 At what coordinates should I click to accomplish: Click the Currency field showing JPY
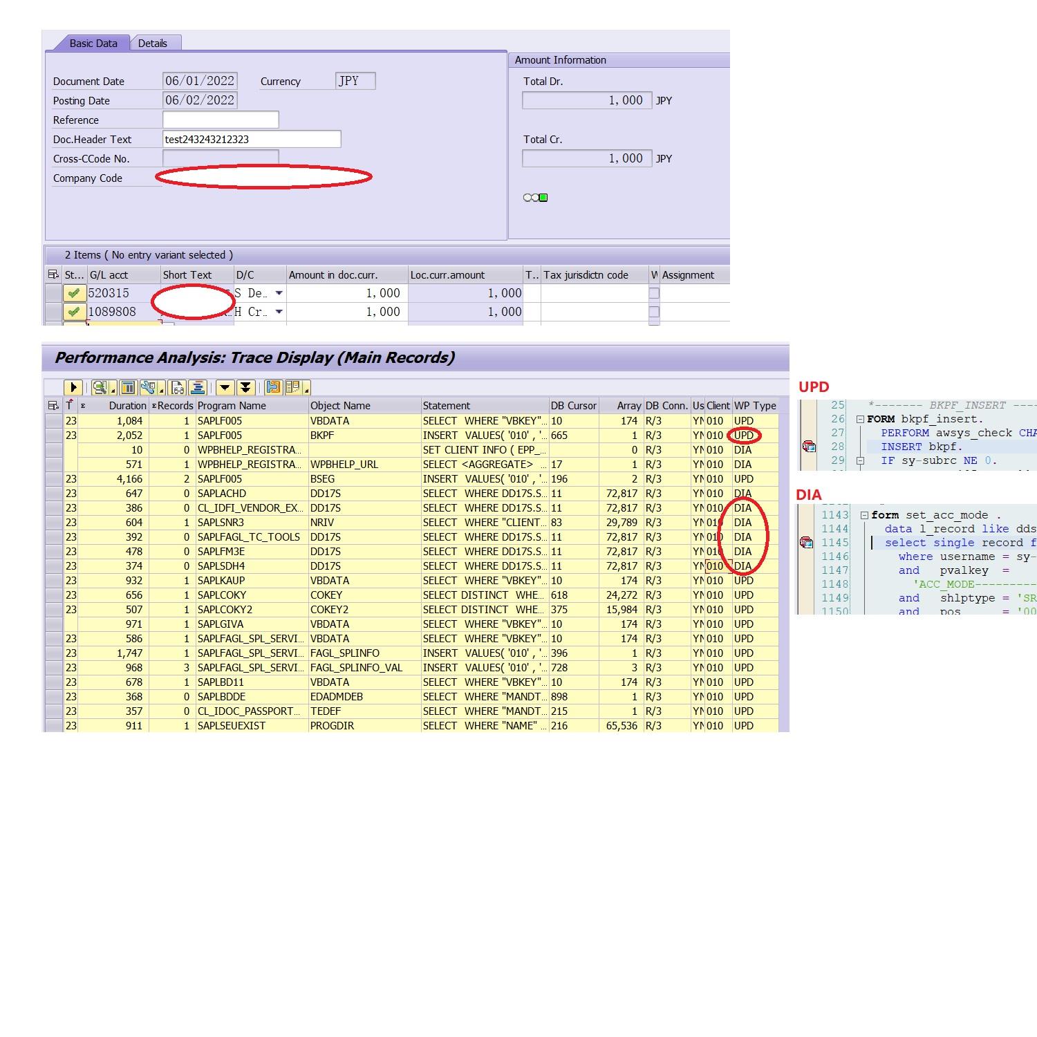355,81
